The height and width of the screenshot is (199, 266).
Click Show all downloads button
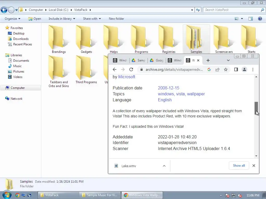[239, 166]
